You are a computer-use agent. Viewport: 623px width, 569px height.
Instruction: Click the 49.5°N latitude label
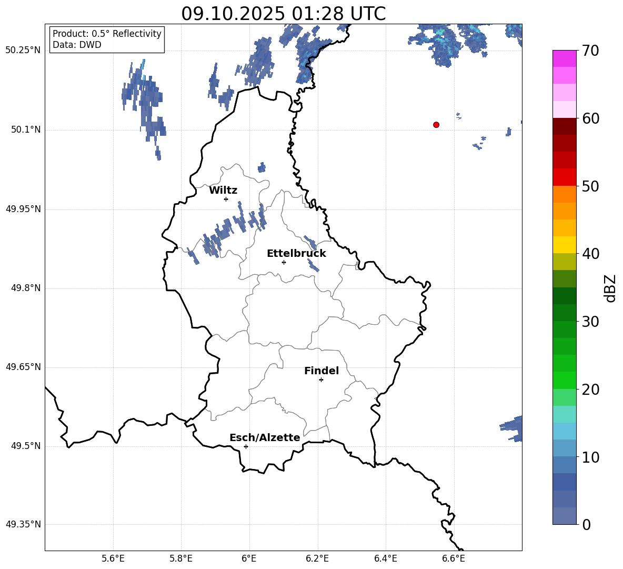26,446
